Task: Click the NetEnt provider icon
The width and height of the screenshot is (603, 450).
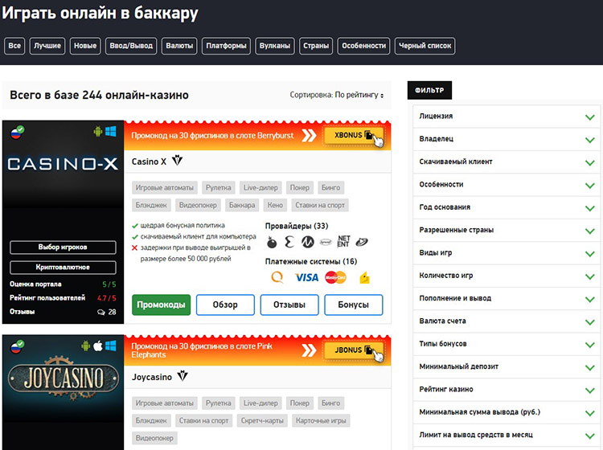Action: pos(343,241)
